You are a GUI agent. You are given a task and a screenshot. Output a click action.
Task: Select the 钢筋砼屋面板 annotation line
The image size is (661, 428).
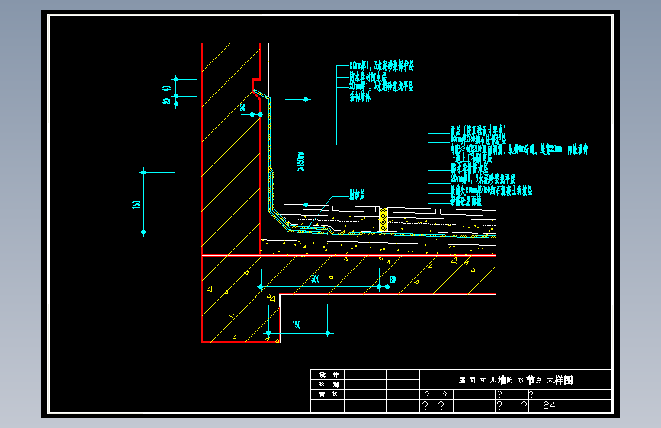point(466,201)
